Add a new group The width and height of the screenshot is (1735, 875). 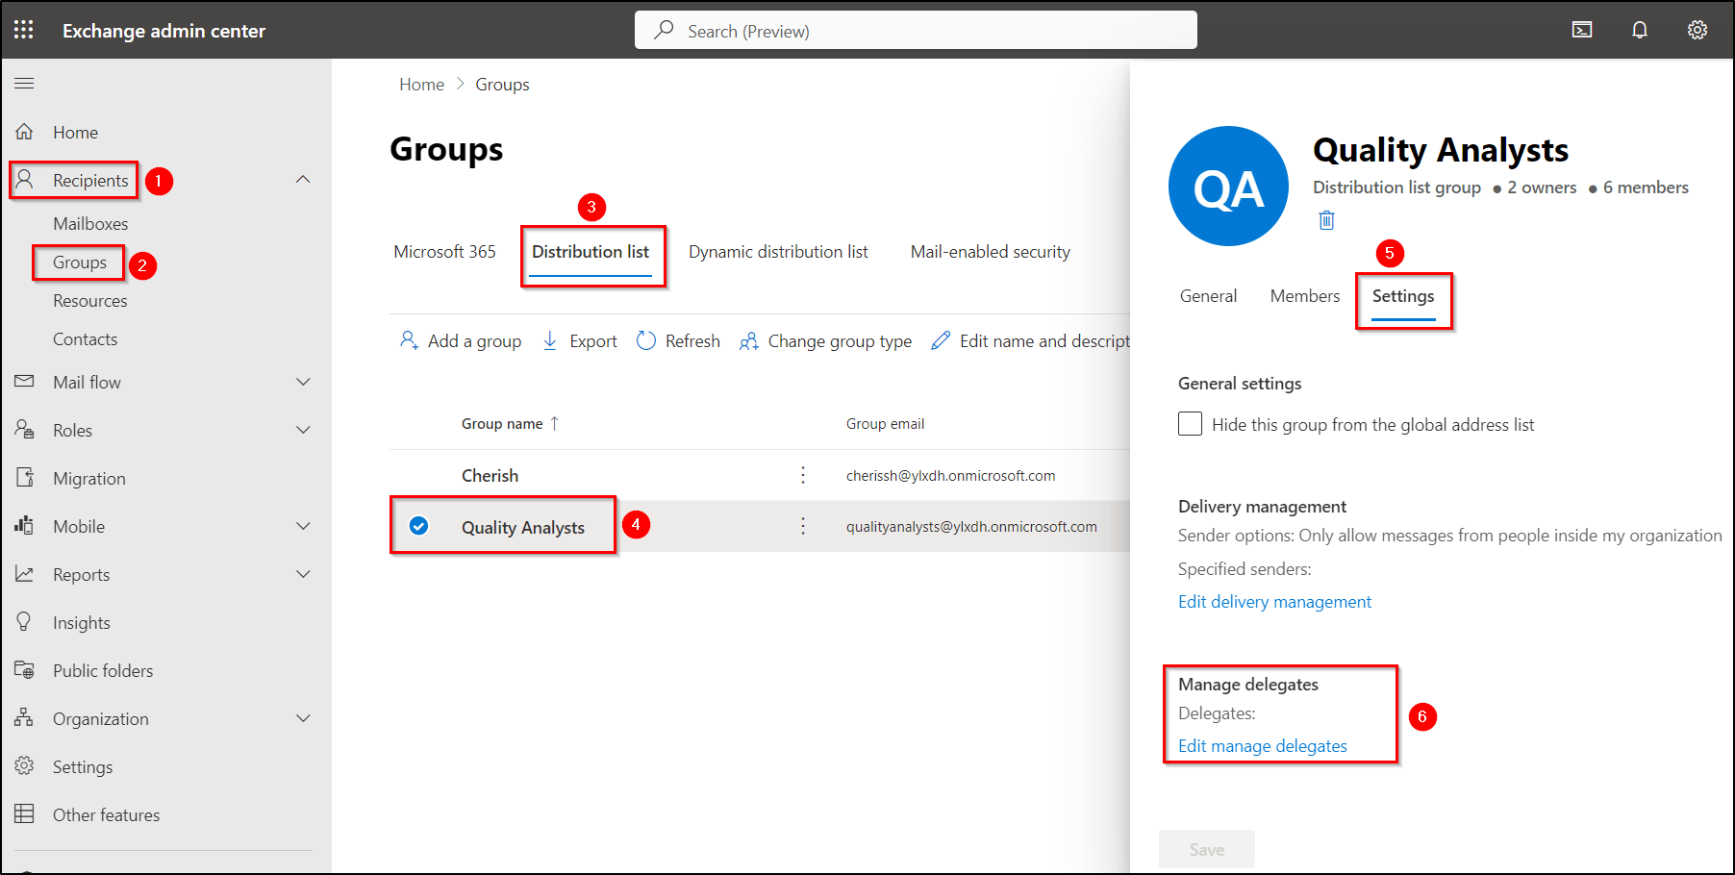pyautogui.click(x=460, y=340)
